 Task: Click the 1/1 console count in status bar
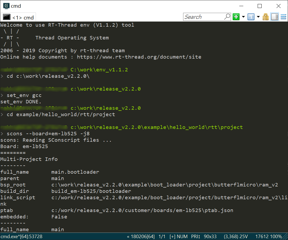[162, 237]
